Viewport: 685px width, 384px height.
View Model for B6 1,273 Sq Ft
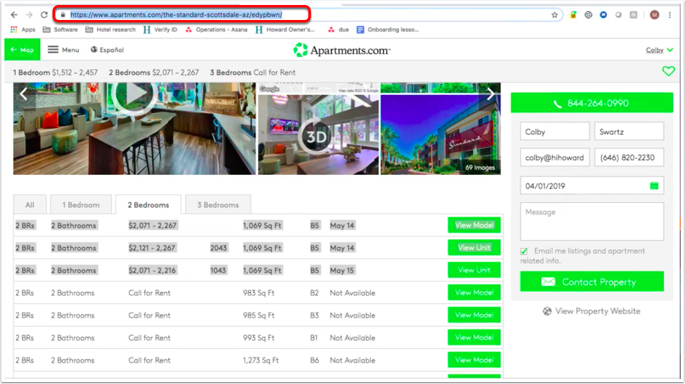click(474, 360)
